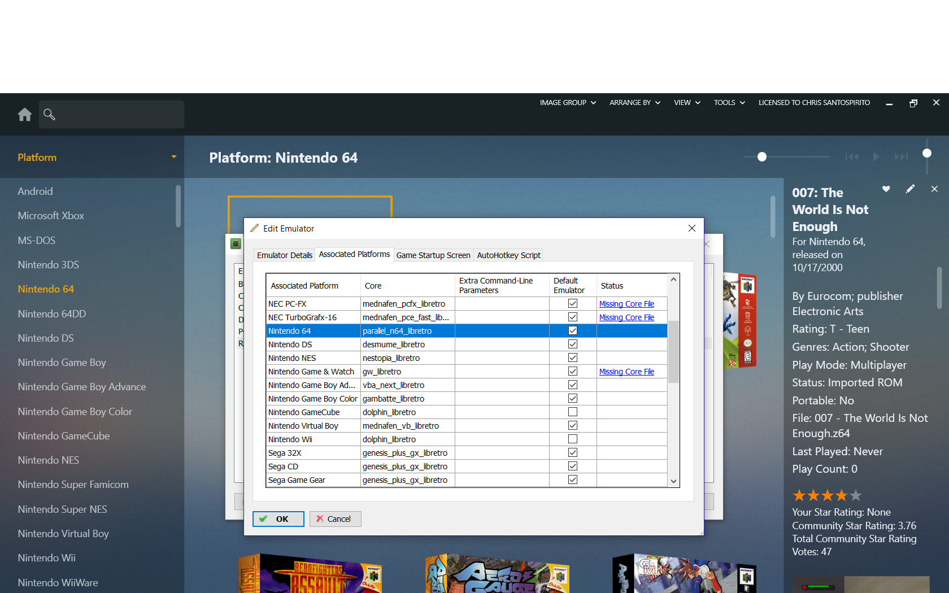Click the search input field
The image size is (949, 593).
pyautogui.click(x=111, y=115)
